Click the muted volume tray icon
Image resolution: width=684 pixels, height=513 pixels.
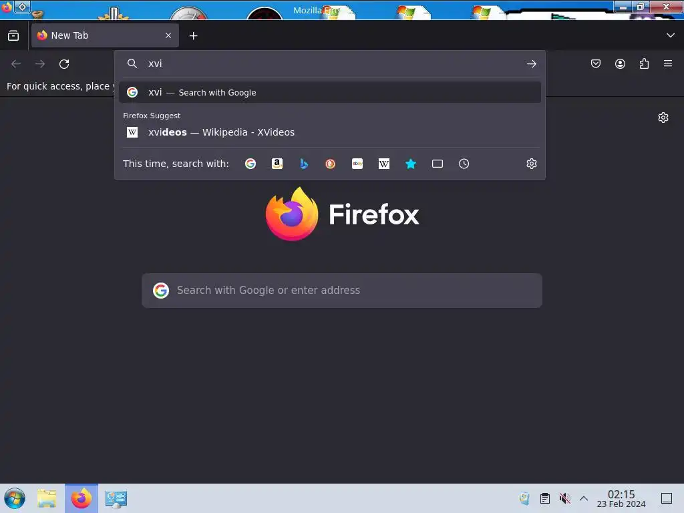[x=565, y=498]
